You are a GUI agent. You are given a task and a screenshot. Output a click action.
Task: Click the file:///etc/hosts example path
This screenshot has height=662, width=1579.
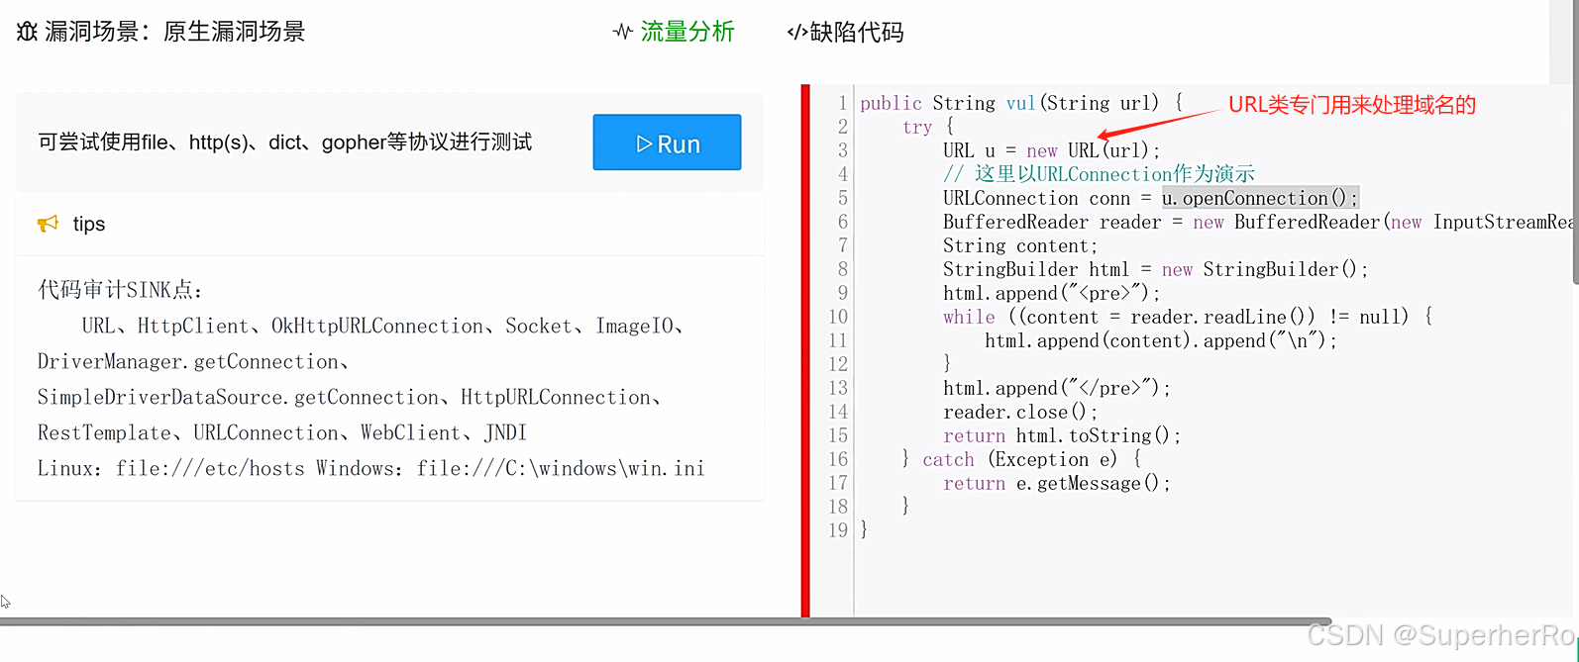[210, 469]
